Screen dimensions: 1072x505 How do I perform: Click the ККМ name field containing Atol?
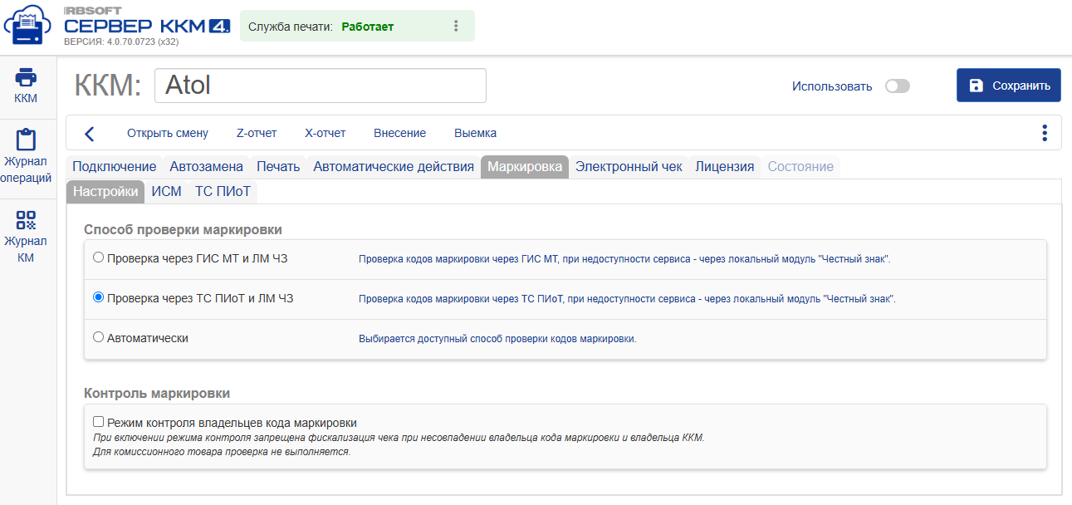coord(321,86)
